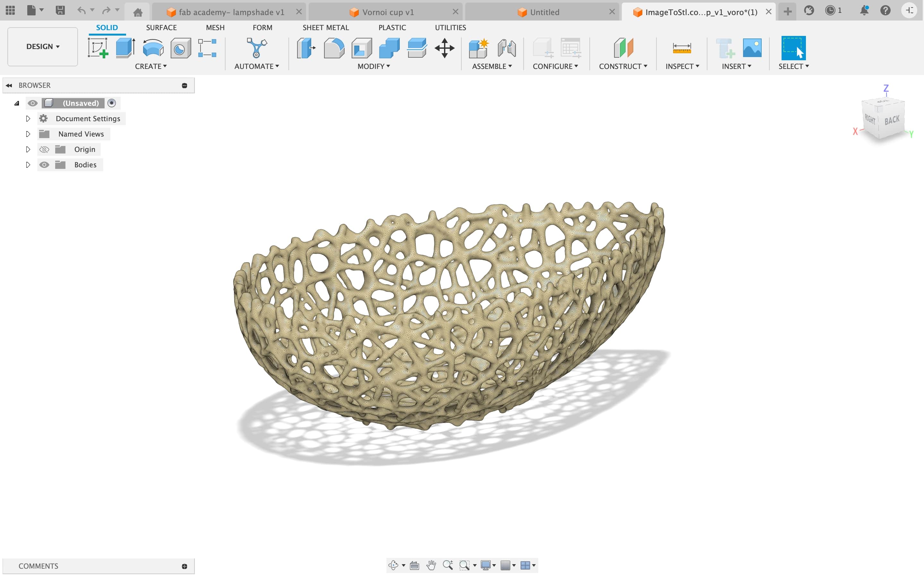The width and height of the screenshot is (924, 577).
Task: Open the DESIGN workspace dropdown
Action: point(43,46)
